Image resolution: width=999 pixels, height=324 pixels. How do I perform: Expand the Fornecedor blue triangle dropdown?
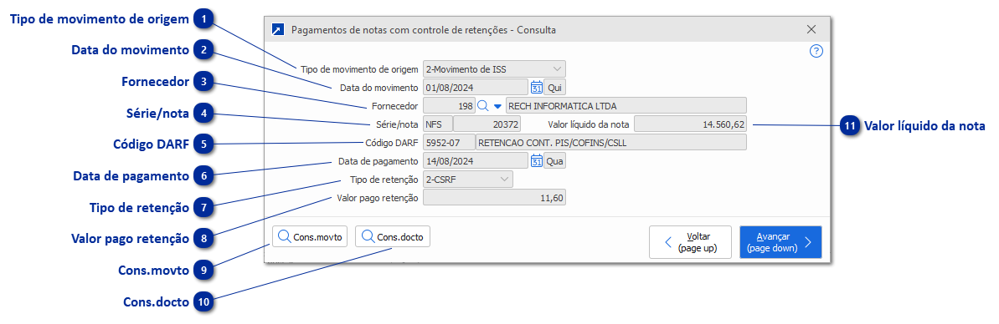point(498,106)
